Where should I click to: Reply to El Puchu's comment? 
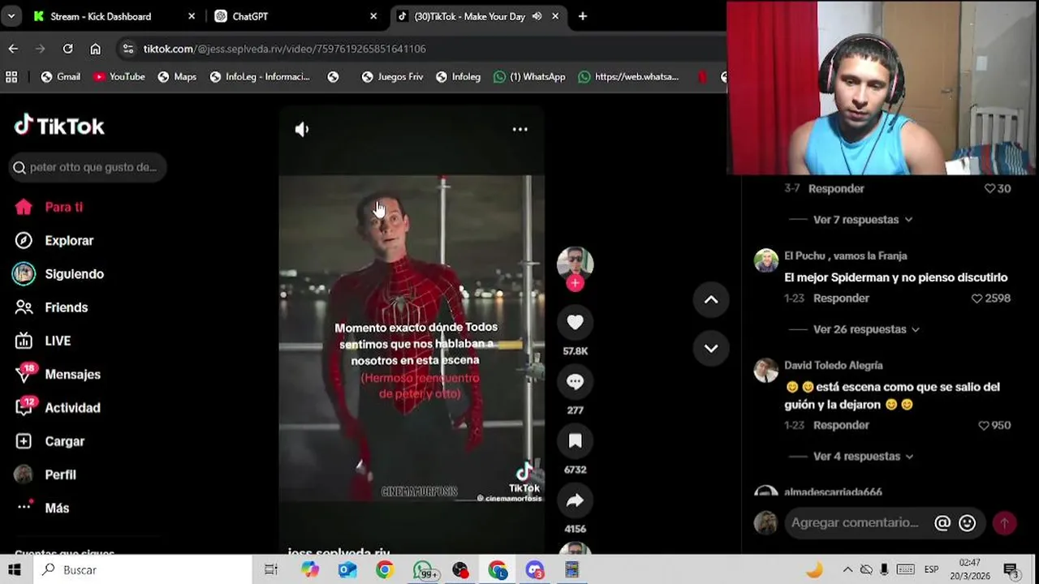841,298
